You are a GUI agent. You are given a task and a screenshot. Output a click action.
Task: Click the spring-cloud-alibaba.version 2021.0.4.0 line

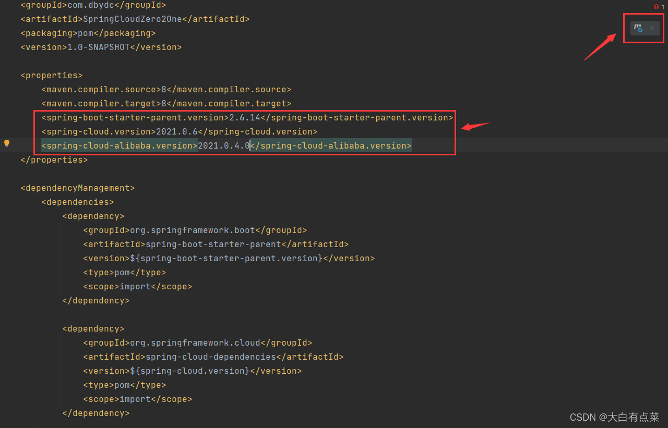coord(226,146)
